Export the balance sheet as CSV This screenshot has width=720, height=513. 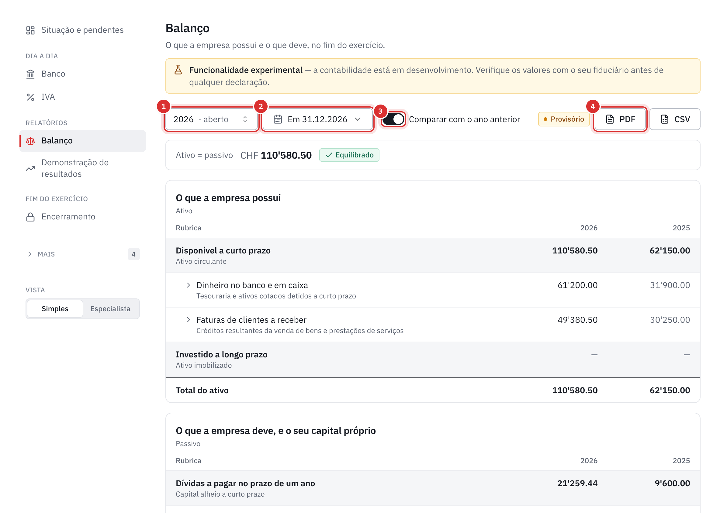[675, 119]
